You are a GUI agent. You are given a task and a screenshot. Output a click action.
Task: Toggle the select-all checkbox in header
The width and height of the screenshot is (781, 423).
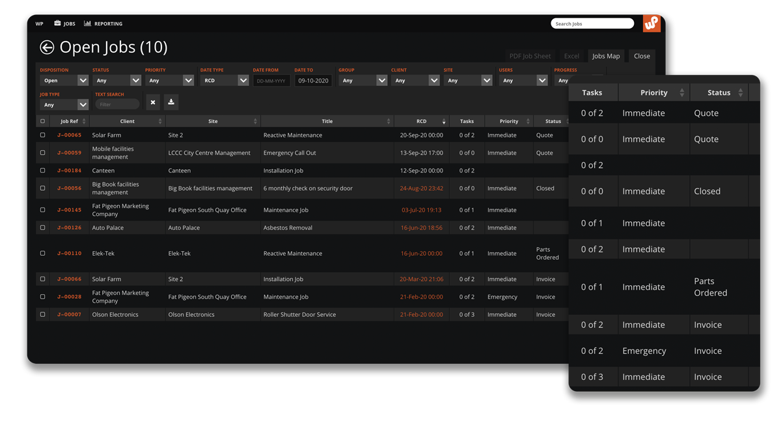(43, 121)
